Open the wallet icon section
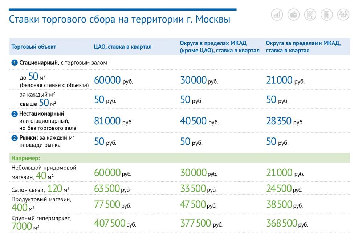This screenshot has width=354, height=252. 293,15
